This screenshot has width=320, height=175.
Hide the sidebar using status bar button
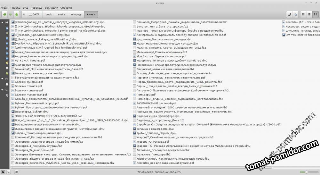tap(17, 172)
